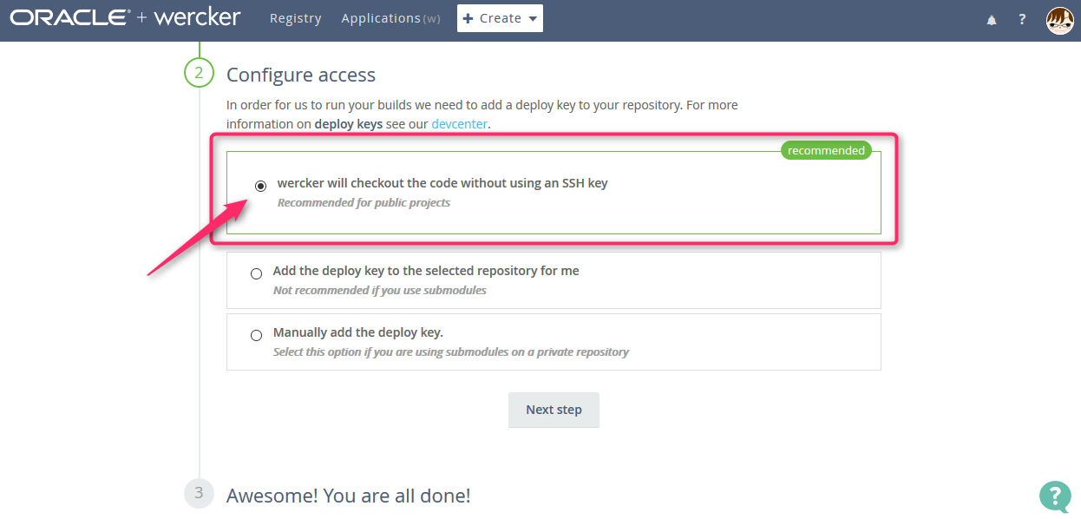Click the submodules on private repository hint
The height and width of the screenshot is (519, 1081).
click(450, 351)
